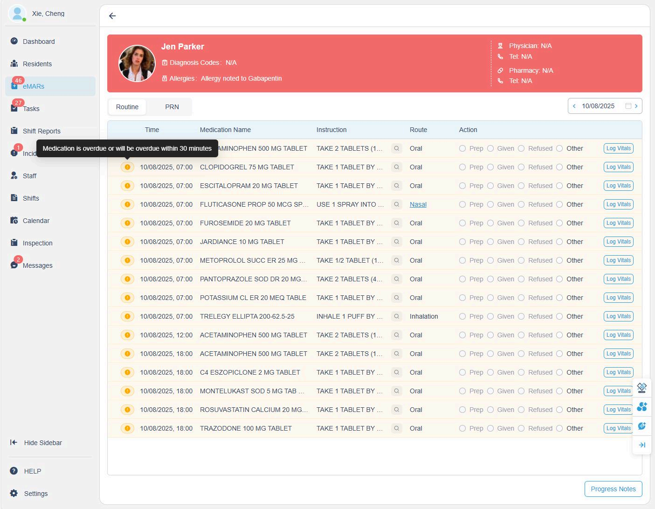Advance to the next date using right chevron
Screen dimensions: 655x509
coord(636,106)
